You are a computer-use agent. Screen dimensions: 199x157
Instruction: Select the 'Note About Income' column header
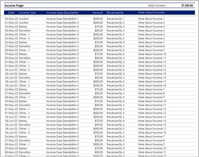tap(151, 12)
